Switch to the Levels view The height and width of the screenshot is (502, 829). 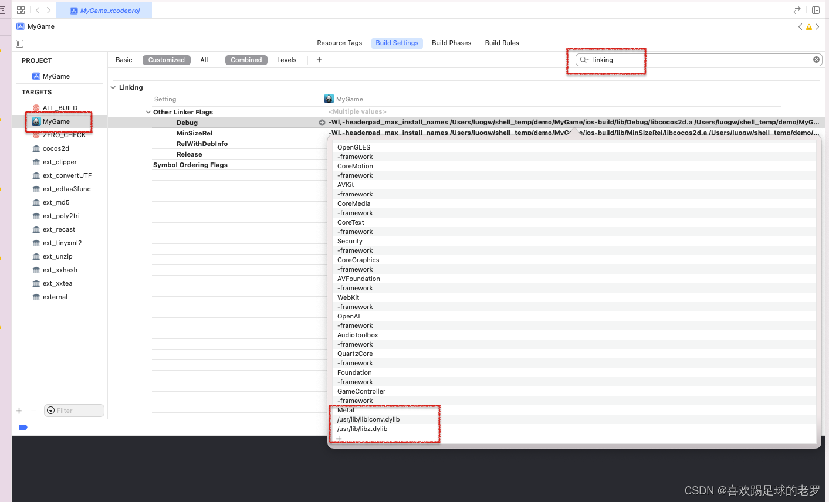click(287, 60)
